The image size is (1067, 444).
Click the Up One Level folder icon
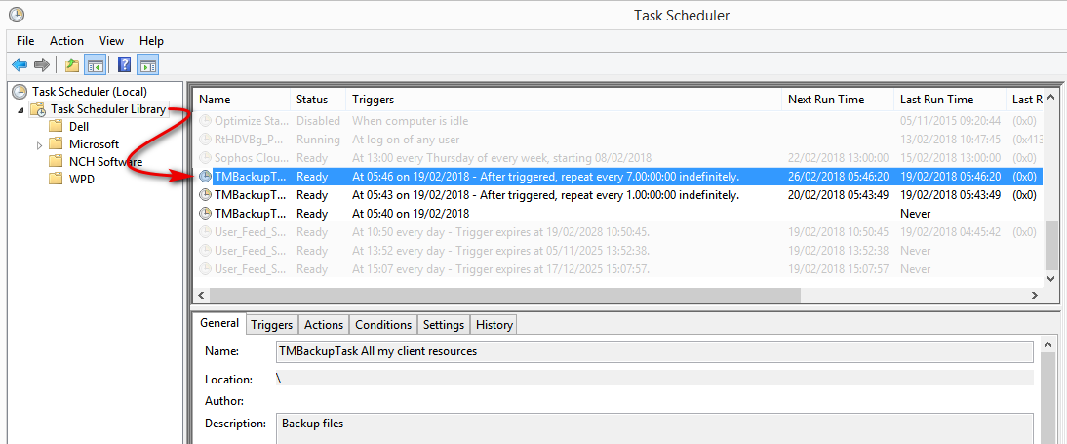[71, 64]
